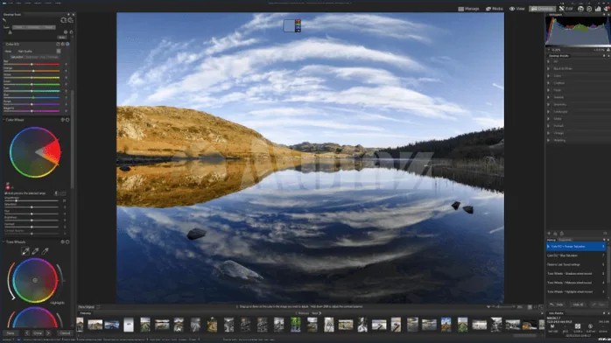Open the Mode High Quality dropdown arrow

[x=59, y=51]
